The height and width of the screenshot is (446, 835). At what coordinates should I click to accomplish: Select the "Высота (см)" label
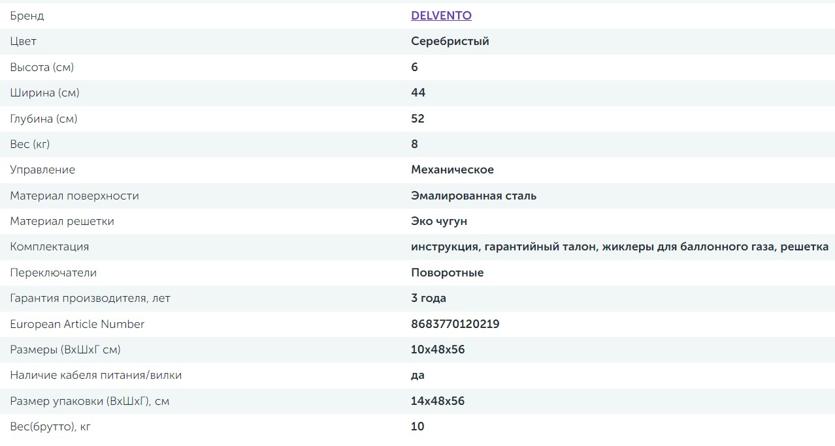point(42,67)
